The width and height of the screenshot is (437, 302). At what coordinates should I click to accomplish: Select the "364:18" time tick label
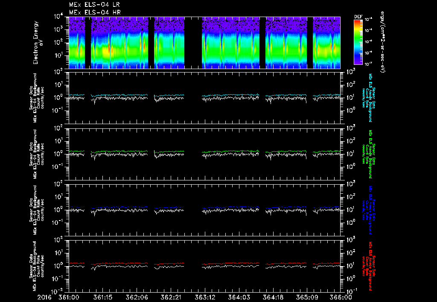coord(273,297)
